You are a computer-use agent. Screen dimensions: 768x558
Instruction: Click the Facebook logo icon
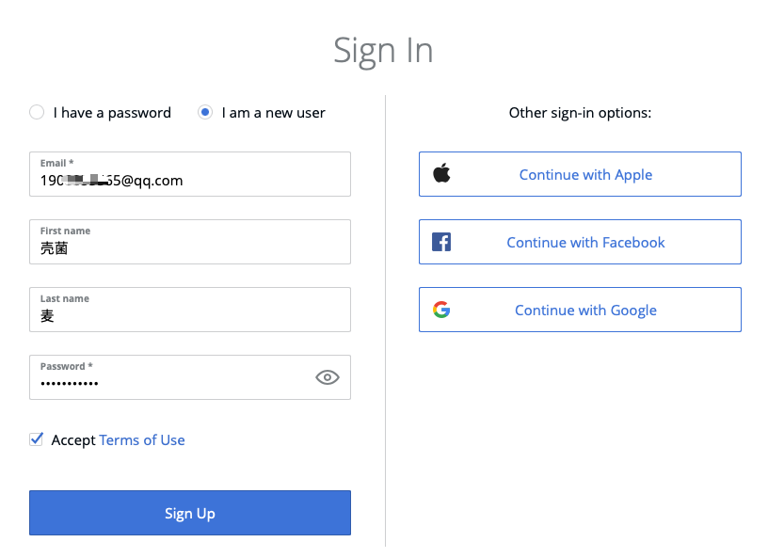(x=441, y=242)
